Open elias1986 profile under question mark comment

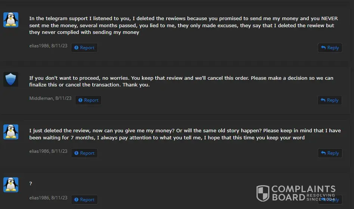tap(39, 198)
